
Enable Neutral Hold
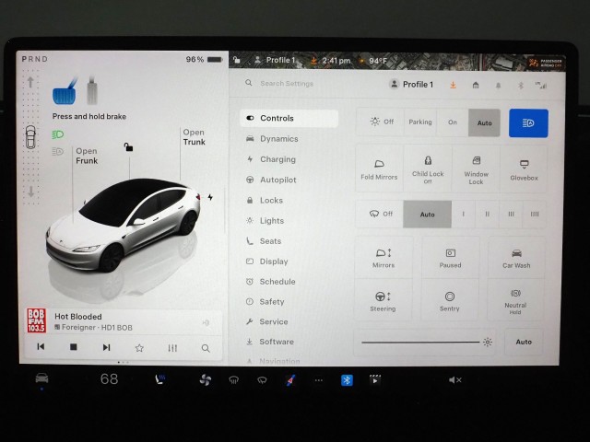(515, 301)
